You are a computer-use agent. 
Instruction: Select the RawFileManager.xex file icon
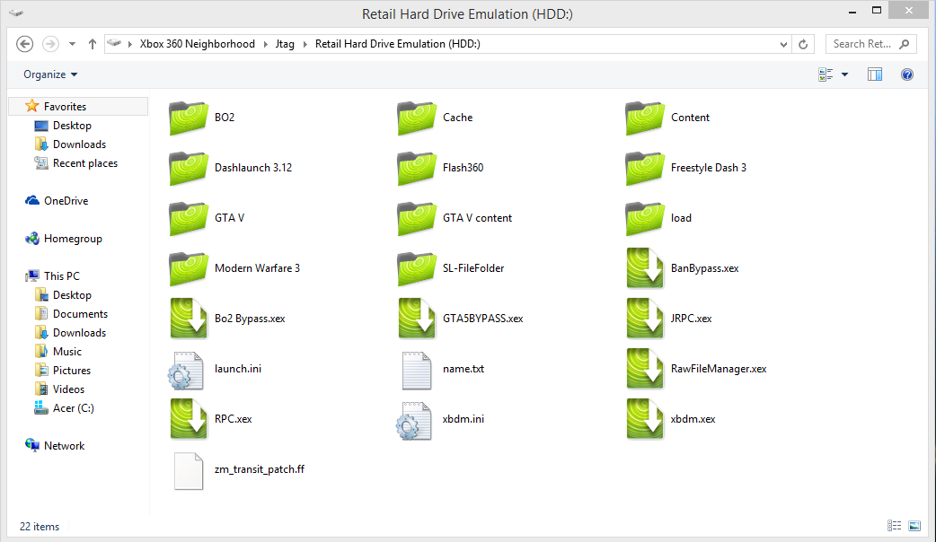point(645,369)
